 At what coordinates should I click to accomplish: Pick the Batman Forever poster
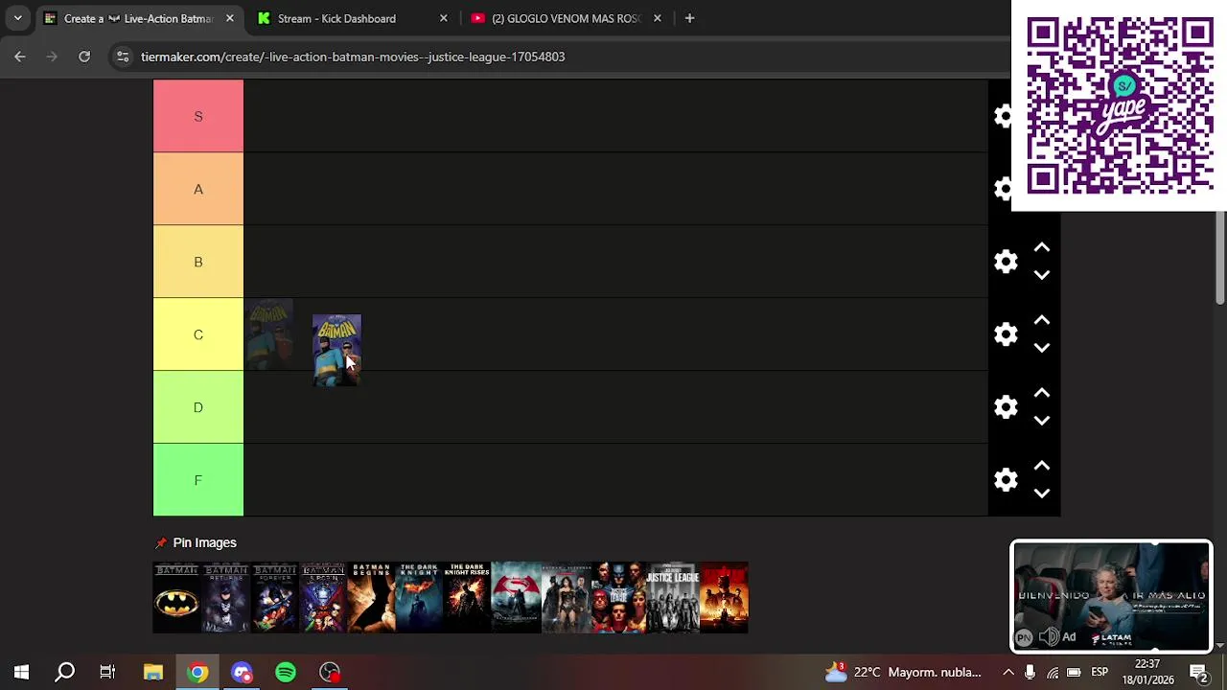[275, 598]
